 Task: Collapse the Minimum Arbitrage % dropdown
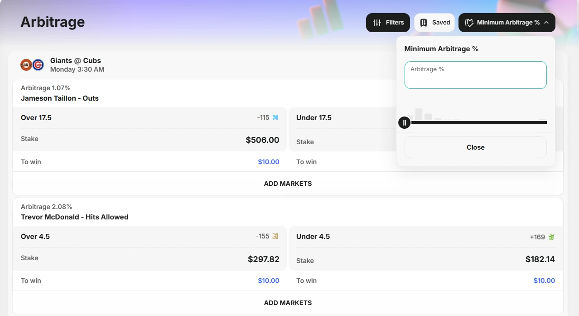point(507,23)
